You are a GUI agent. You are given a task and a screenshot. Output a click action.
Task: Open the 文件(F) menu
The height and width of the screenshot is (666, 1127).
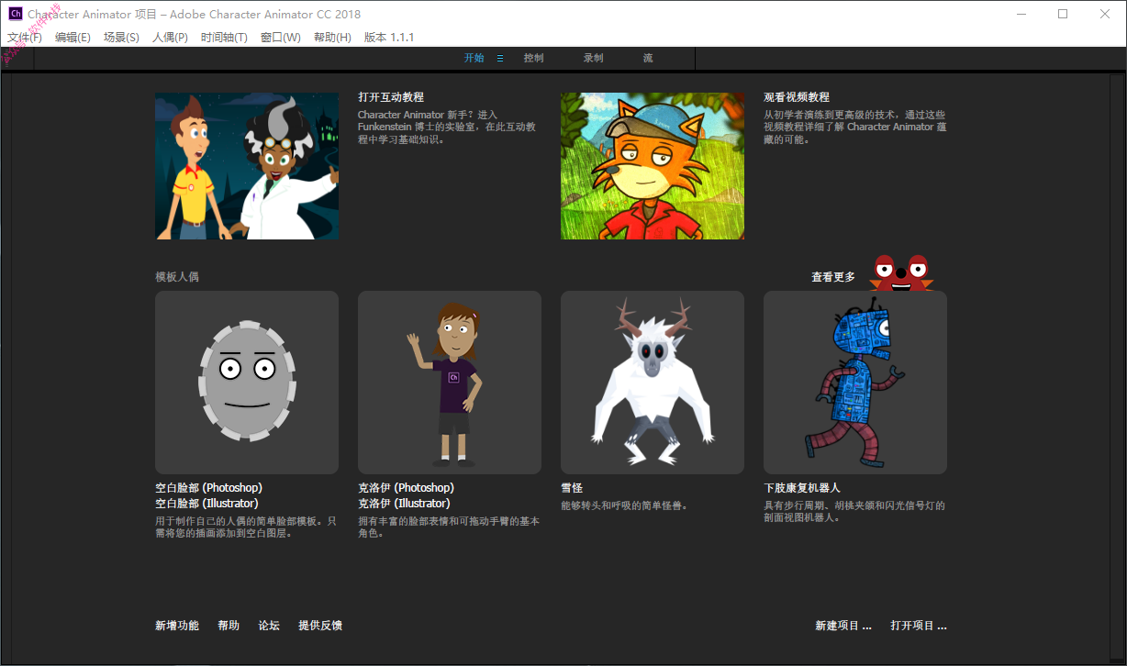coord(25,38)
